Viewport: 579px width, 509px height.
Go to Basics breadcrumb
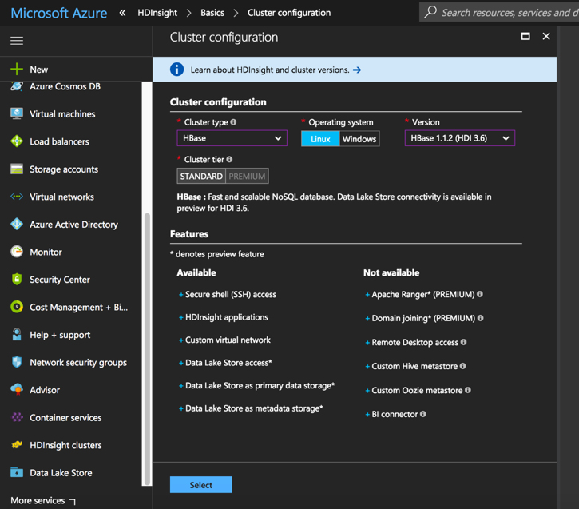pos(212,13)
